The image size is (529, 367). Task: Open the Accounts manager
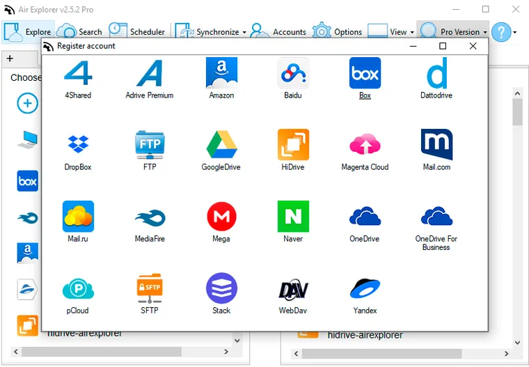[x=278, y=32]
